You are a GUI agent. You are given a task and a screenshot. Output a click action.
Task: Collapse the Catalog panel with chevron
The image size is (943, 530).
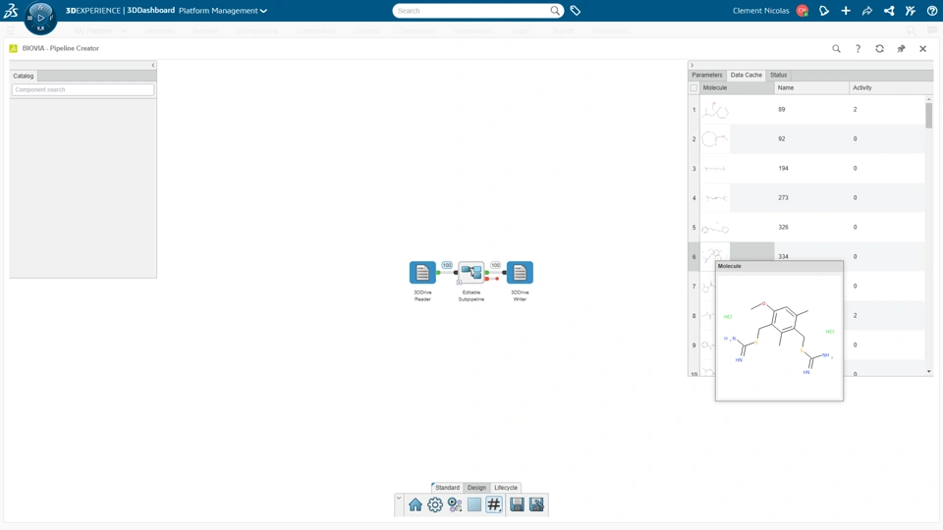[x=153, y=65]
